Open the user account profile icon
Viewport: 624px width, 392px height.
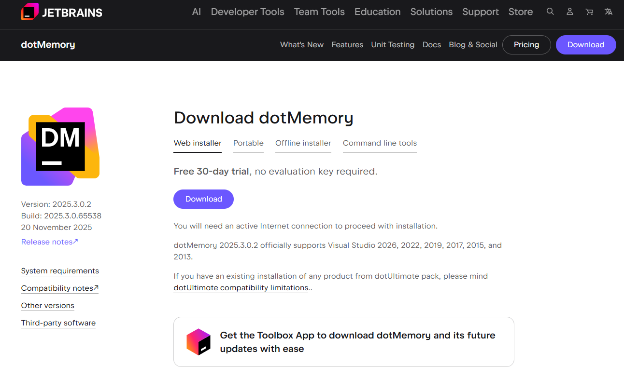point(570,12)
